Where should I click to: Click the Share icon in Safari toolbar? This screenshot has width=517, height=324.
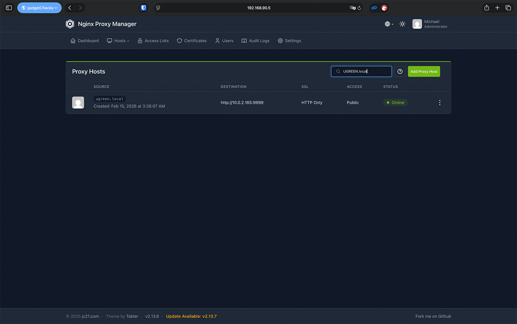(x=486, y=8)
